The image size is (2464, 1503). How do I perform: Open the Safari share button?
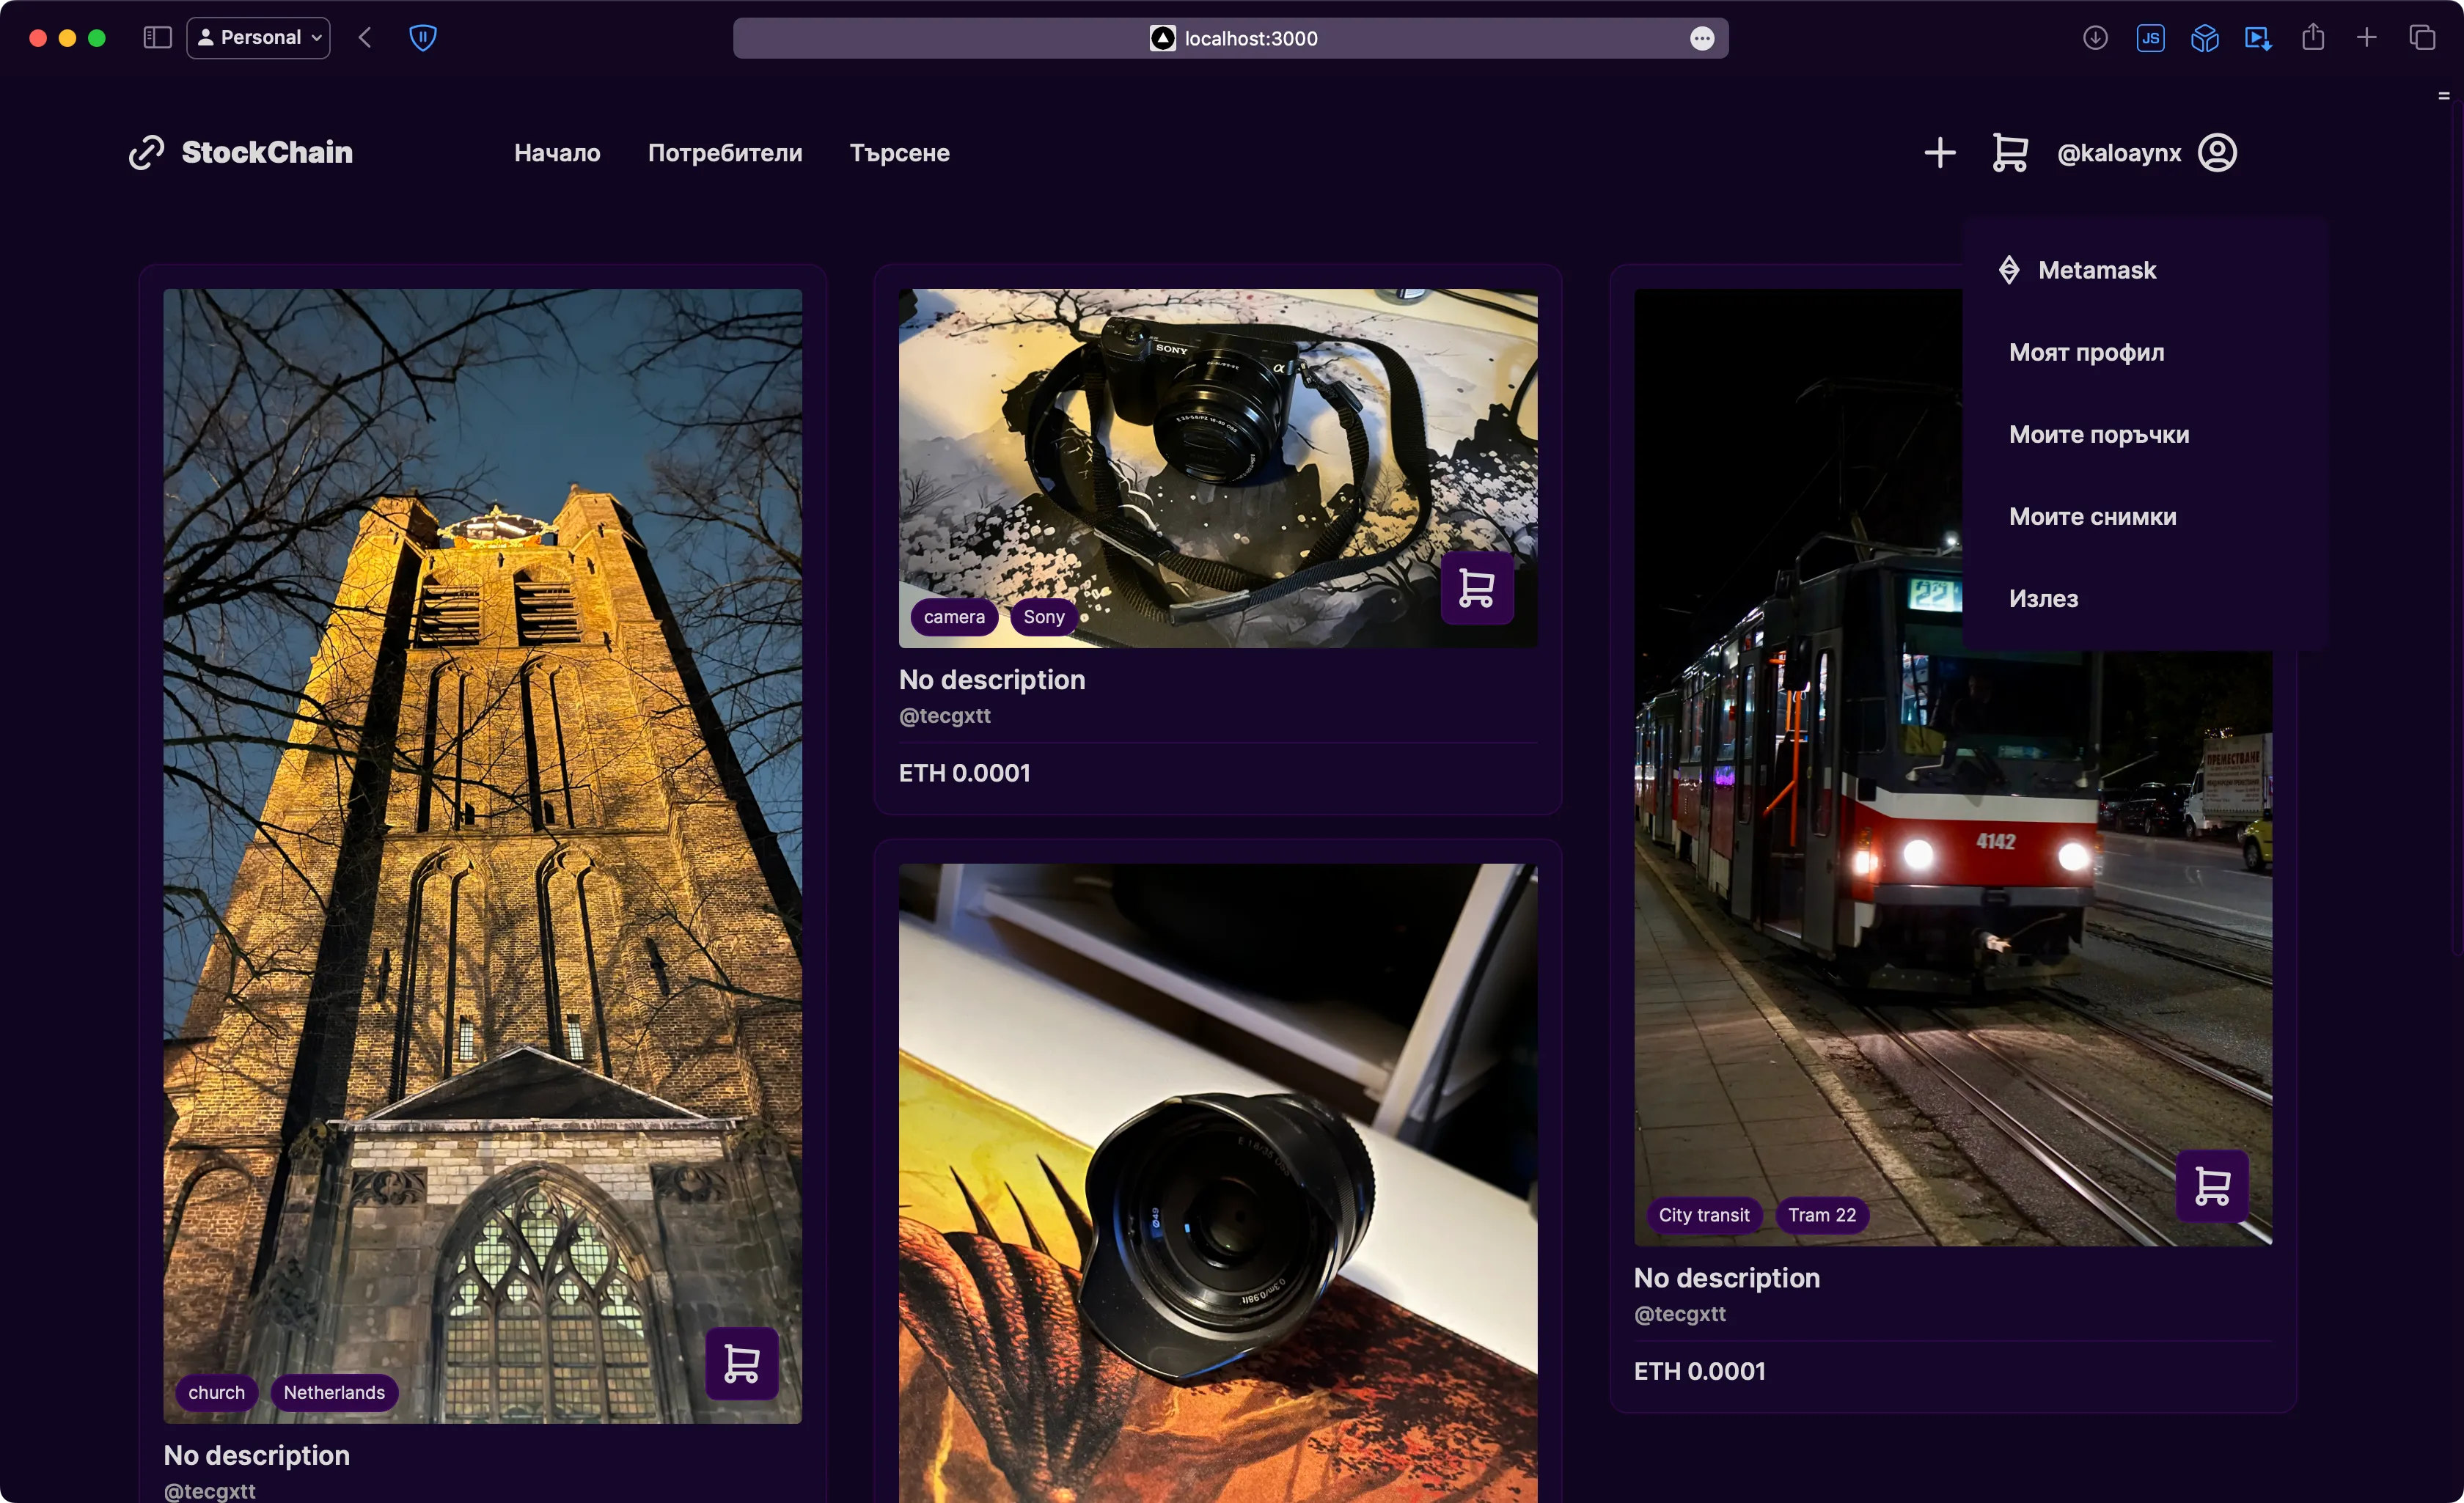(2313, 38)
